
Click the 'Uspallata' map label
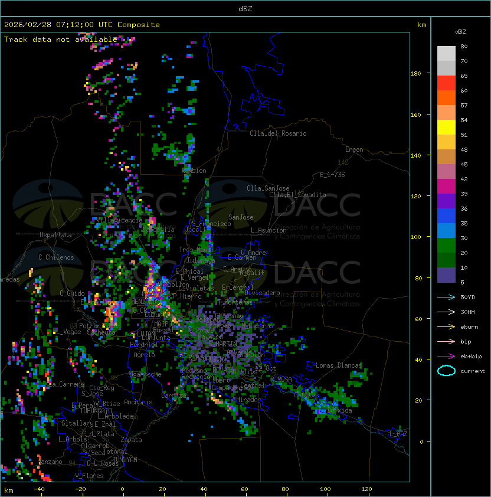click(x=55, y=235)
